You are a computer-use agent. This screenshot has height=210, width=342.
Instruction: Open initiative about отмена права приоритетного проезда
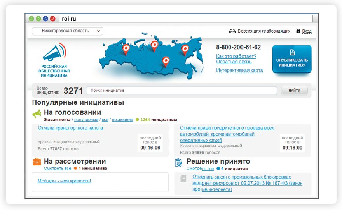pyautogui.click(x=227, y=134)
